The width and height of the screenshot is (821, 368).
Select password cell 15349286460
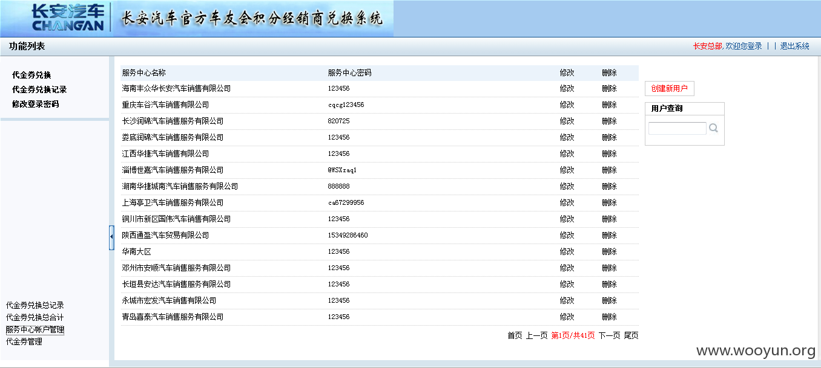[x=348, y=235]
